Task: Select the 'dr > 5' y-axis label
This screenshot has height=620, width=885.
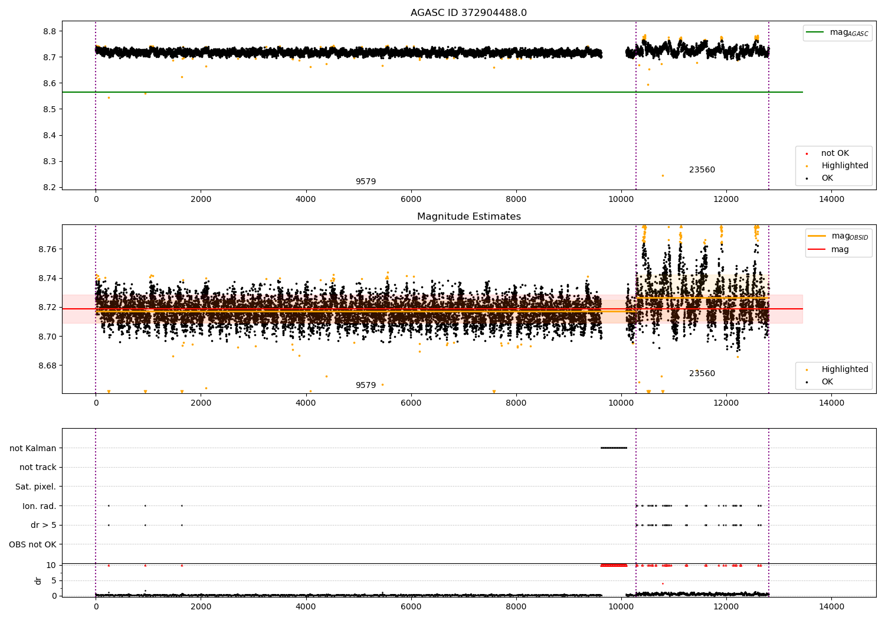Action: point(43,526)
